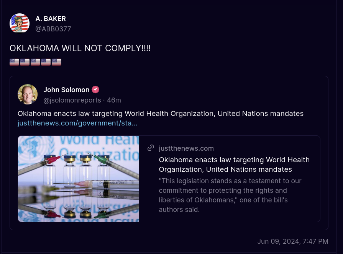Image resolution: width=343 pixels, height=254 pixels.
Task: Open John Solomon's profile picture
Action: (28, 94)
